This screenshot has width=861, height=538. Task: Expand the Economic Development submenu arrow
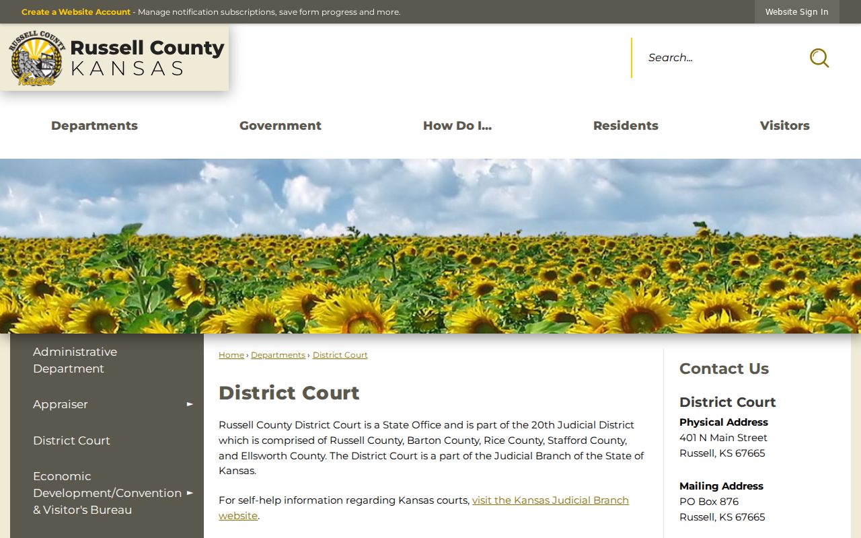pos(190,493)
